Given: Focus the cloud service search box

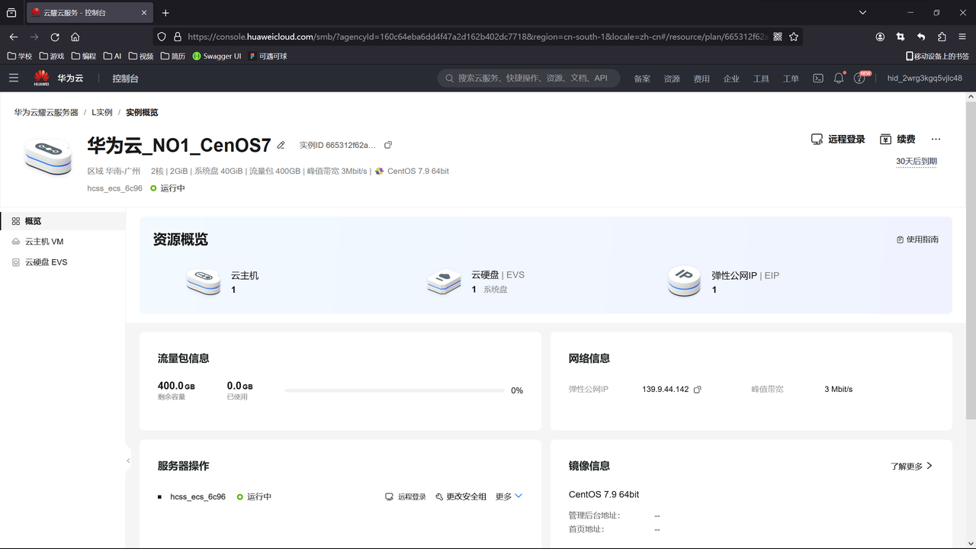Looking at the screenshot, I should pos(529,78).
